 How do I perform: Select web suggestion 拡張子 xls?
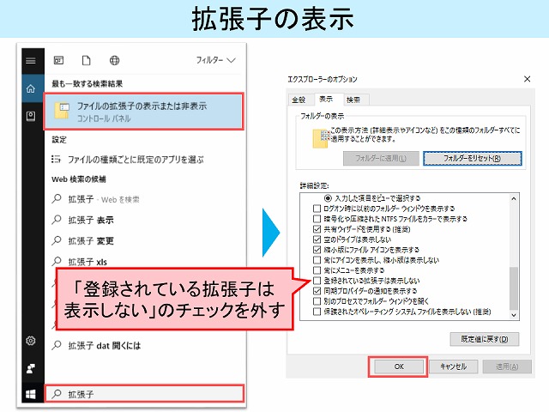(x=87, y=262)
